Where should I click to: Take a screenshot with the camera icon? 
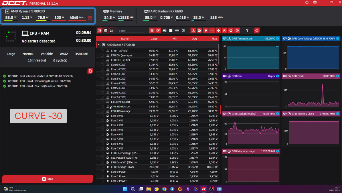tap(315, 2)
